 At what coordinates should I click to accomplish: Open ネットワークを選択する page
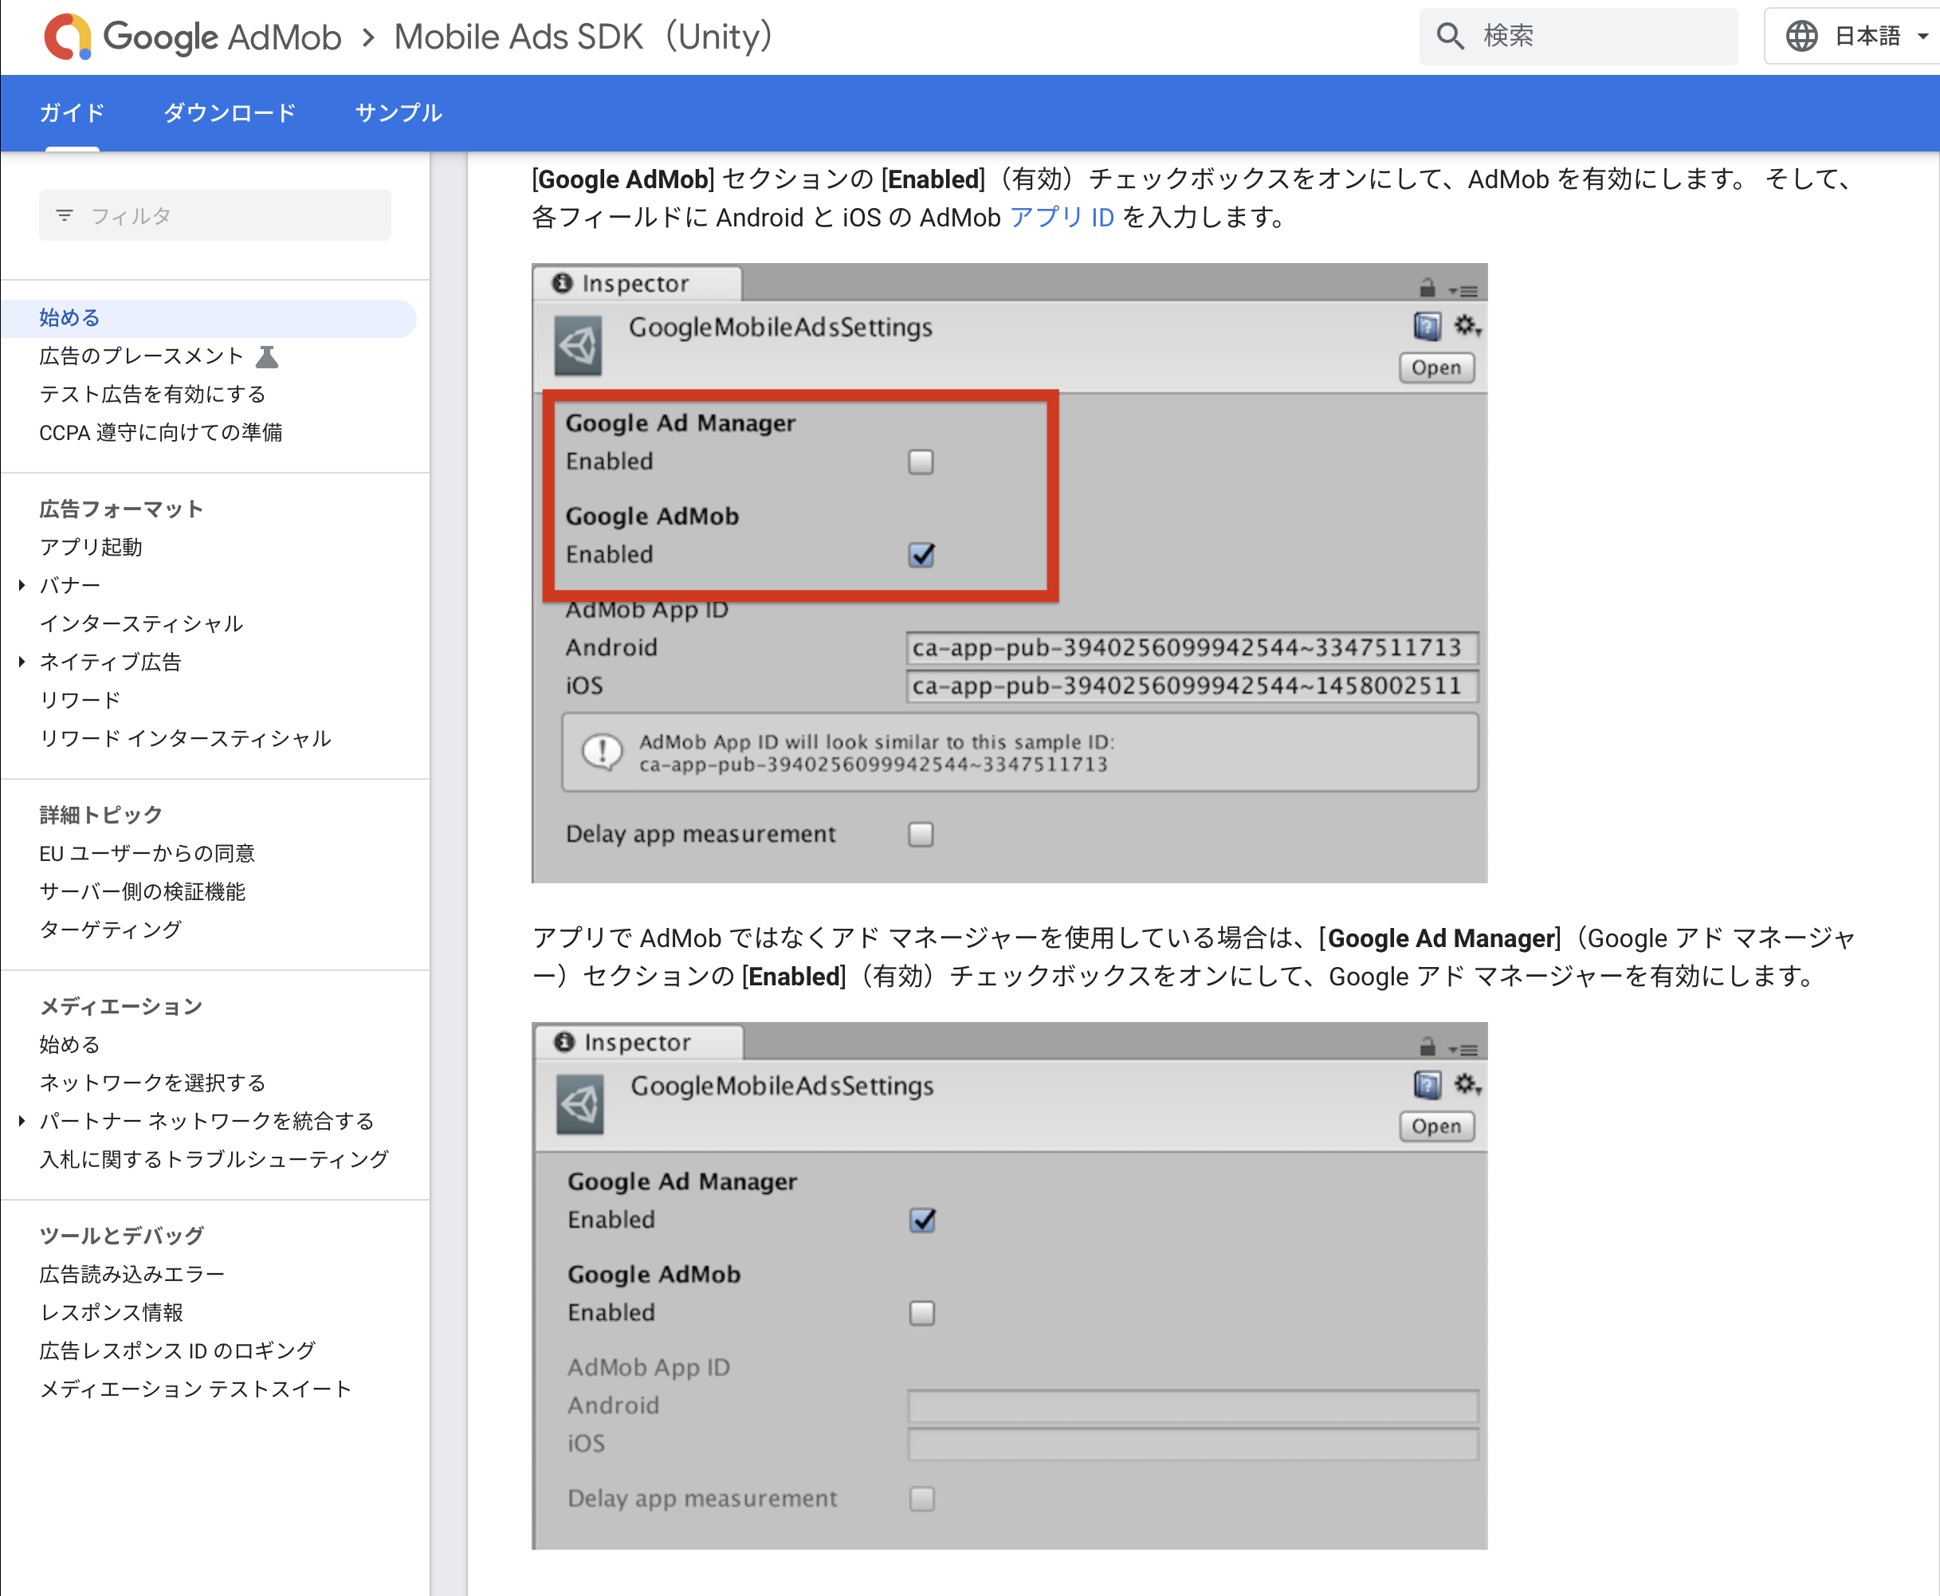coord(152,1082)
